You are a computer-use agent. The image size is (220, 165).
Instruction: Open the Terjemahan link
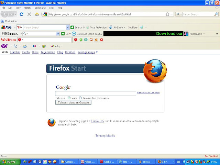[x=48, y=52]
